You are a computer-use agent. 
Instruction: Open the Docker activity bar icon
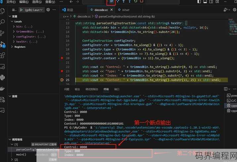click(2, 89)
